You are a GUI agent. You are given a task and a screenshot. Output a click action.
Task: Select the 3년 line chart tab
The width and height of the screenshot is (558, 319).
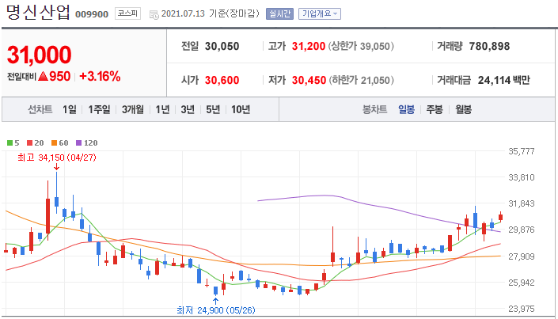tap(188, 110)
